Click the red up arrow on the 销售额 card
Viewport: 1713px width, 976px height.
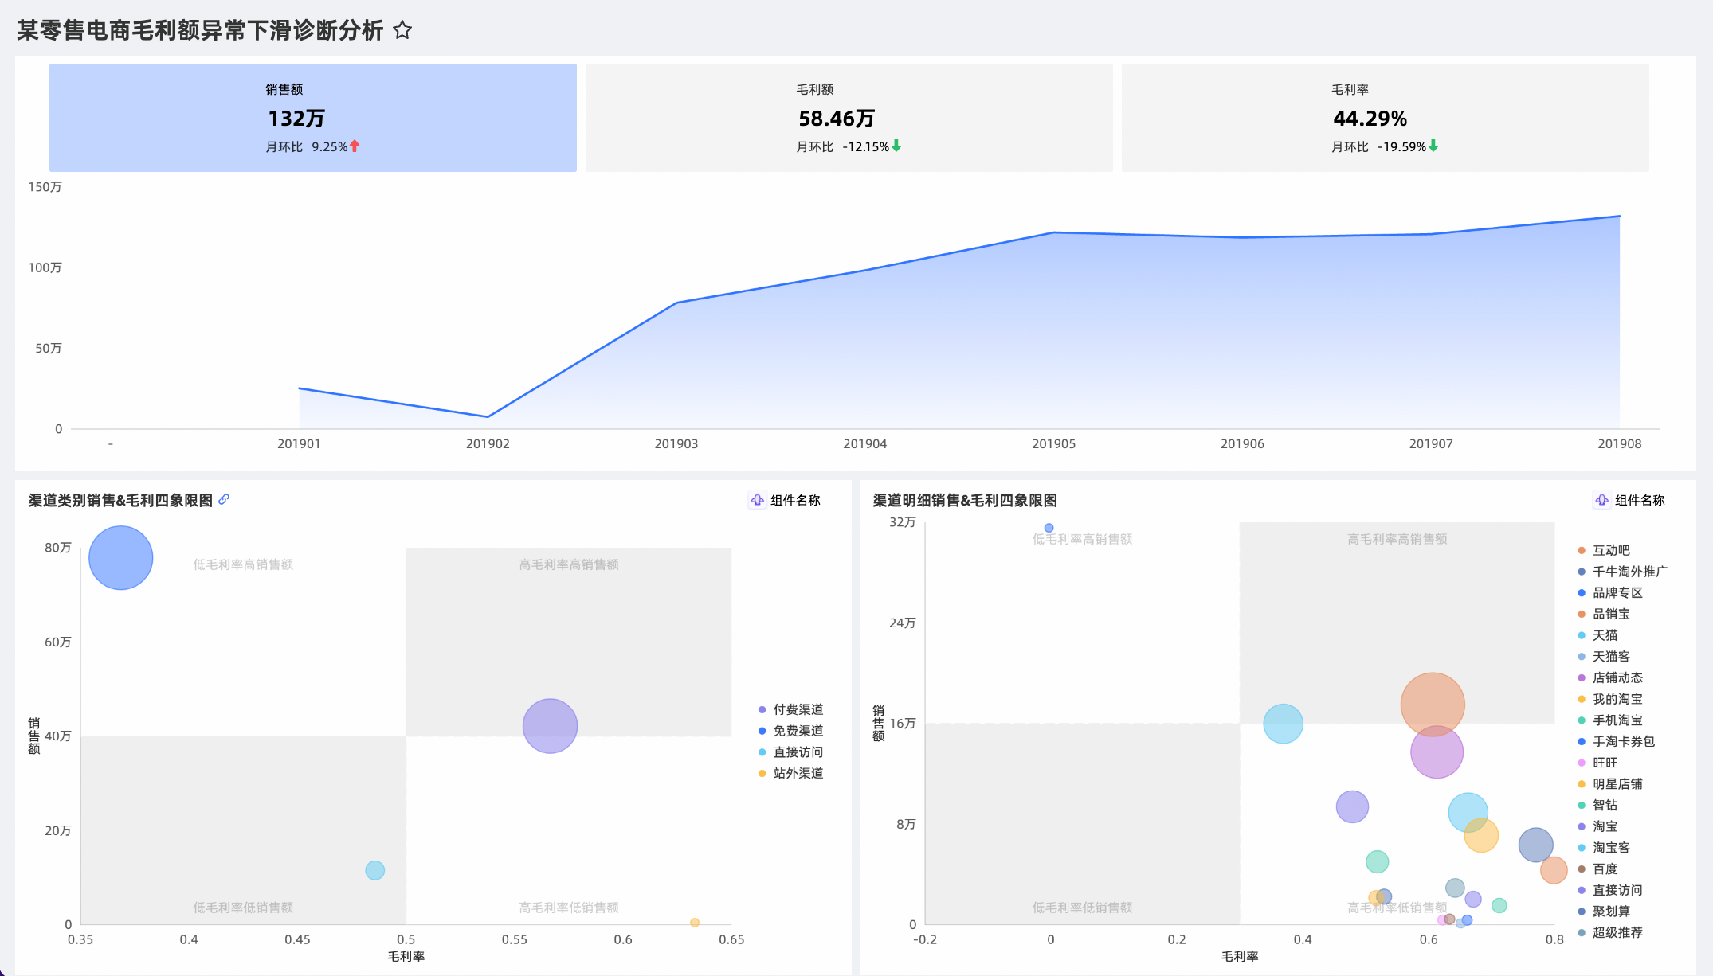[x=355, y=146]
